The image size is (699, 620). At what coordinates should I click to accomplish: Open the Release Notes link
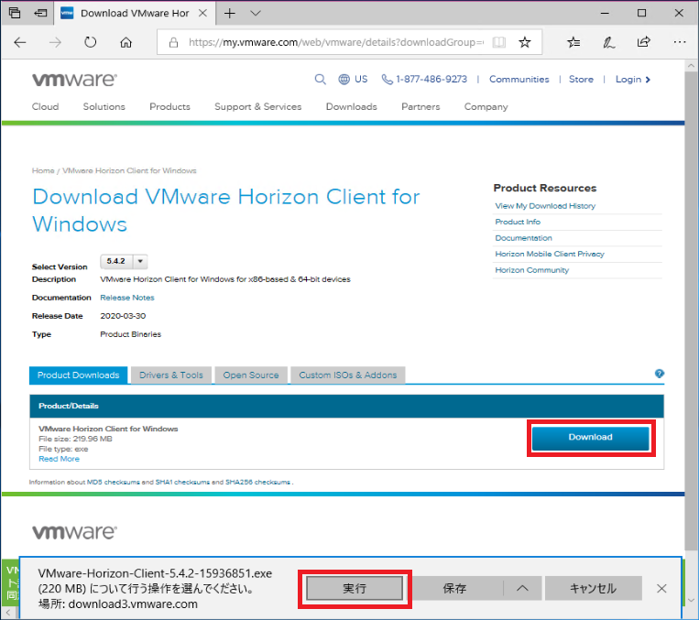[127, 298]
